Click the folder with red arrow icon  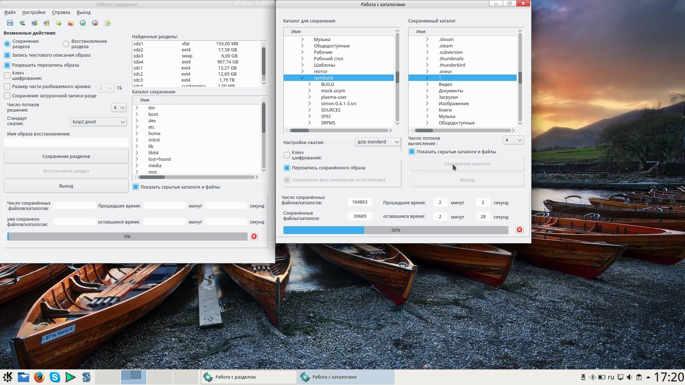(71, 23)
